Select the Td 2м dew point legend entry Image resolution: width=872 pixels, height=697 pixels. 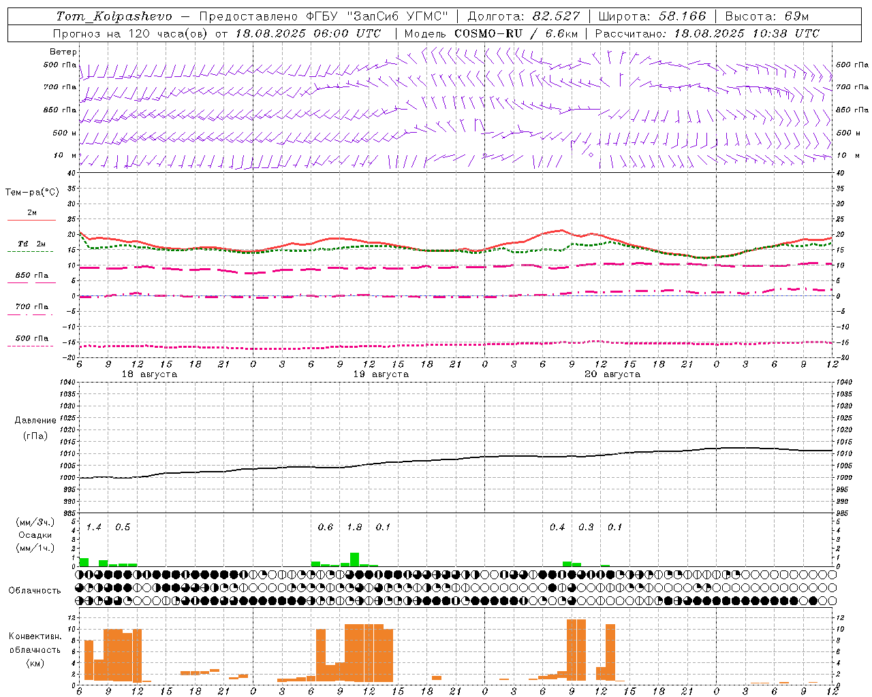[x=31, y=244]
